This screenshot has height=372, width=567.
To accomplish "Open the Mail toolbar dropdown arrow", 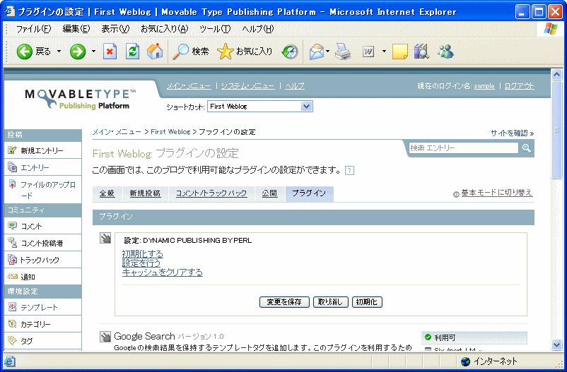I will [328, 52].
